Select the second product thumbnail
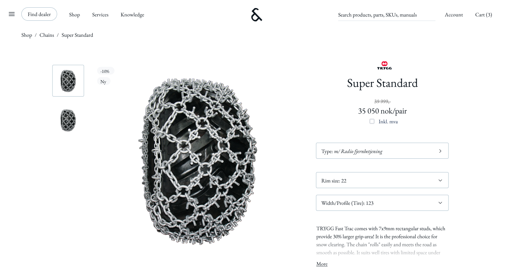Viewport: 514px width, 280px height. click(x=68, y=120)
